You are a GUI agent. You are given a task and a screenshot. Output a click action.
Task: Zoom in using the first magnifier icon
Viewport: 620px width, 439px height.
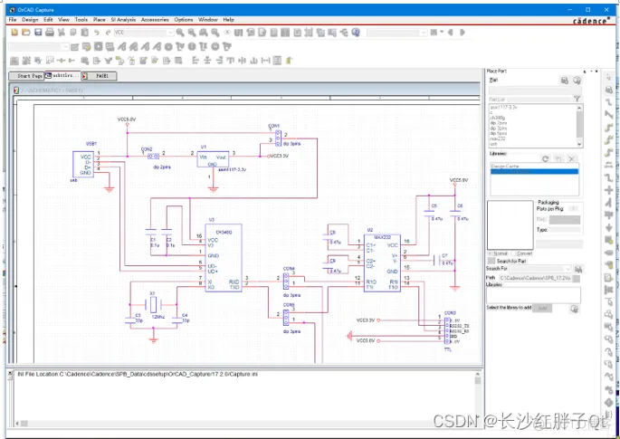180,33
